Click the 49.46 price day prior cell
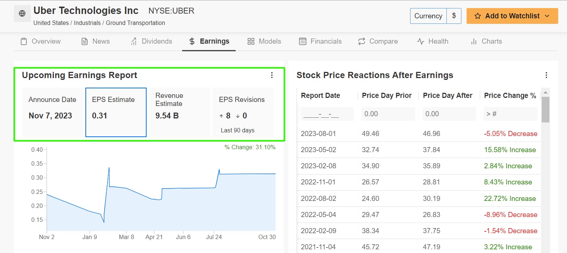This screenshot has width=567, height=253. (x=371, y=134)
